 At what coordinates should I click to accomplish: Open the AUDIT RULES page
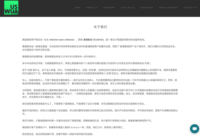128,8
